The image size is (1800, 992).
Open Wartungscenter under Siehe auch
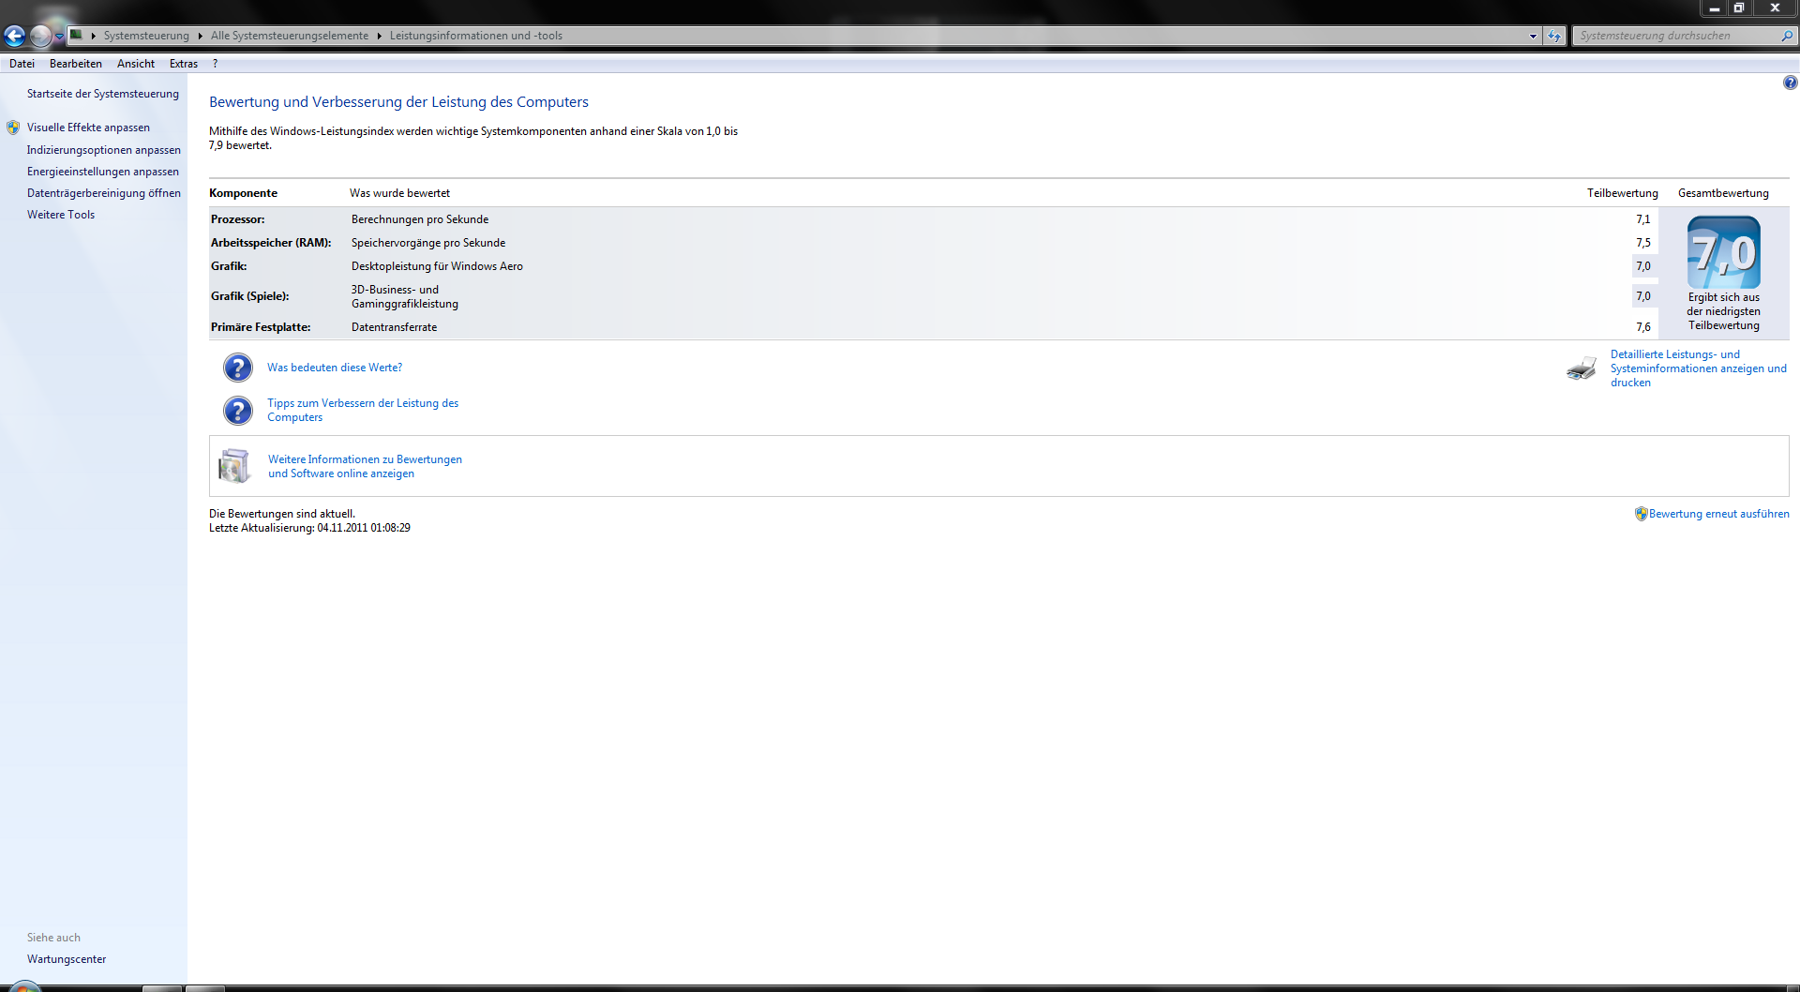click(67, 959)
